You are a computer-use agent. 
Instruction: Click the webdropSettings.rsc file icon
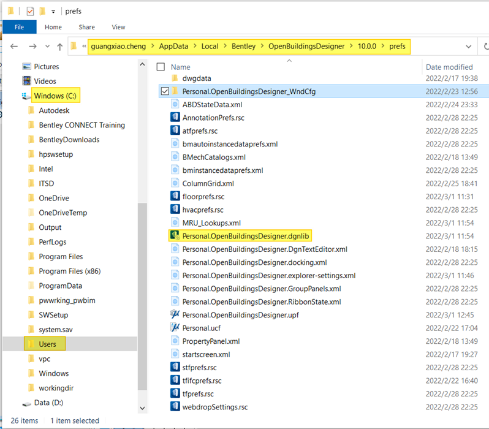pyautogui.click(x=175, y=406)
